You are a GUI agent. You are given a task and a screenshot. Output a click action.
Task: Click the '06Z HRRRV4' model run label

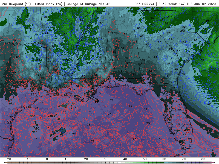click(144, 4)
